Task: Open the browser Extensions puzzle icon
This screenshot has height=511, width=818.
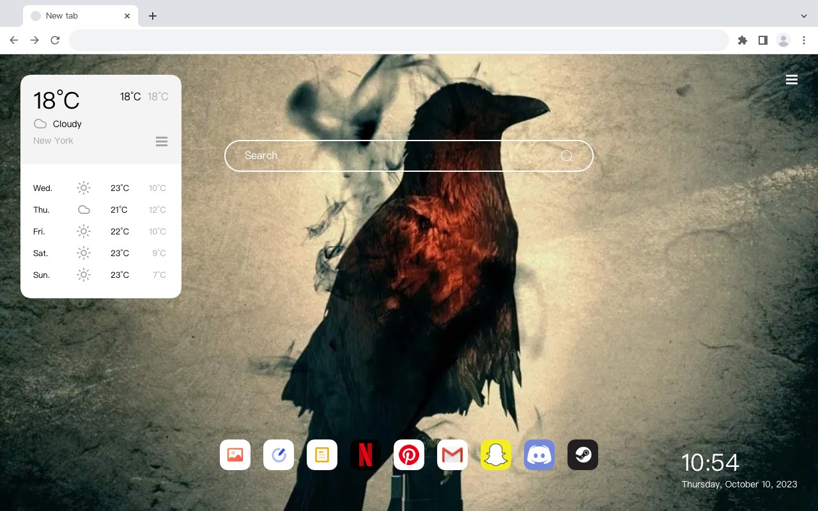Action: (x=742, y=40)
